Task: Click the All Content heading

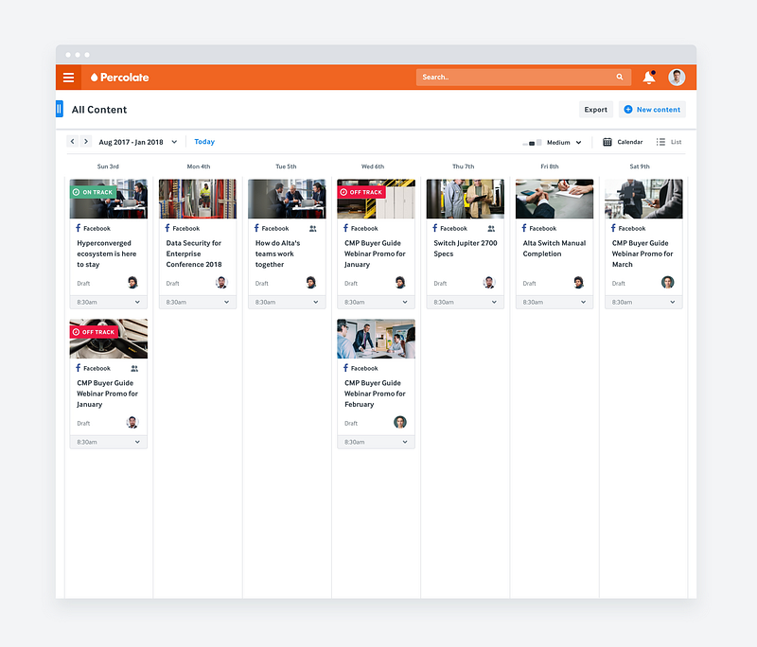Action: click(99, 110)
